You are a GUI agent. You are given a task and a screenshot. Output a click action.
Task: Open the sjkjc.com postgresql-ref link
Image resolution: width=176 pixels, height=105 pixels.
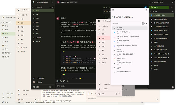58,101
